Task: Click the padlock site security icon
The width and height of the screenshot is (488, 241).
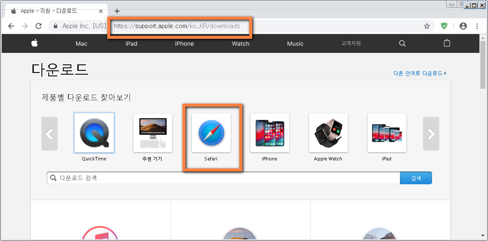Action: 56,26
